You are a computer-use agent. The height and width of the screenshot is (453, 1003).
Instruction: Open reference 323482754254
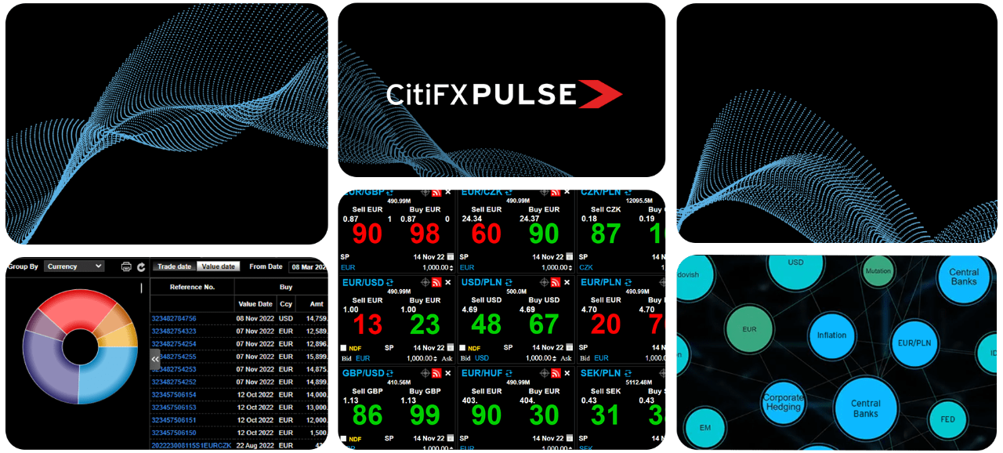[x=174, y=344]
